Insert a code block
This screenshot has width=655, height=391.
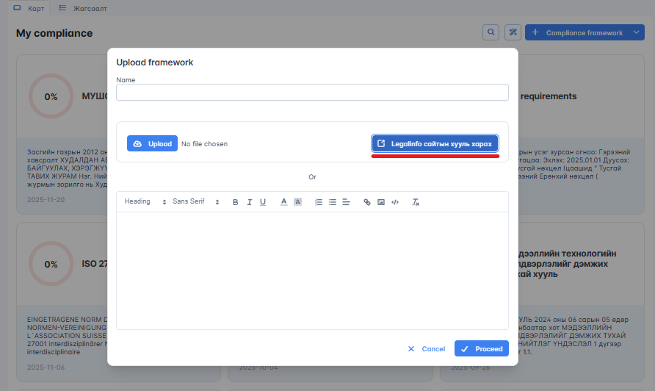click(395, 202)
